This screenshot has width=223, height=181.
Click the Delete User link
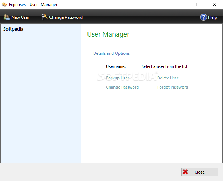click(x=168, y=78)
